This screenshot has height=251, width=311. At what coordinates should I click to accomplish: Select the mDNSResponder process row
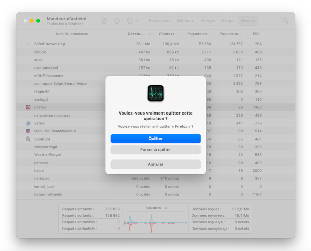pos(155,76)
